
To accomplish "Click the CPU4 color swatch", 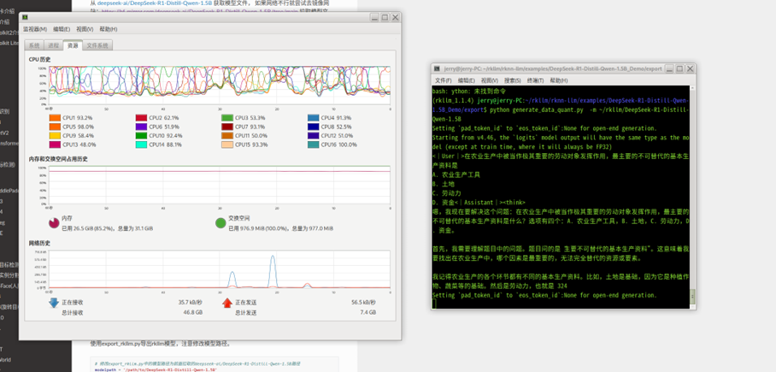I will 314,118.
